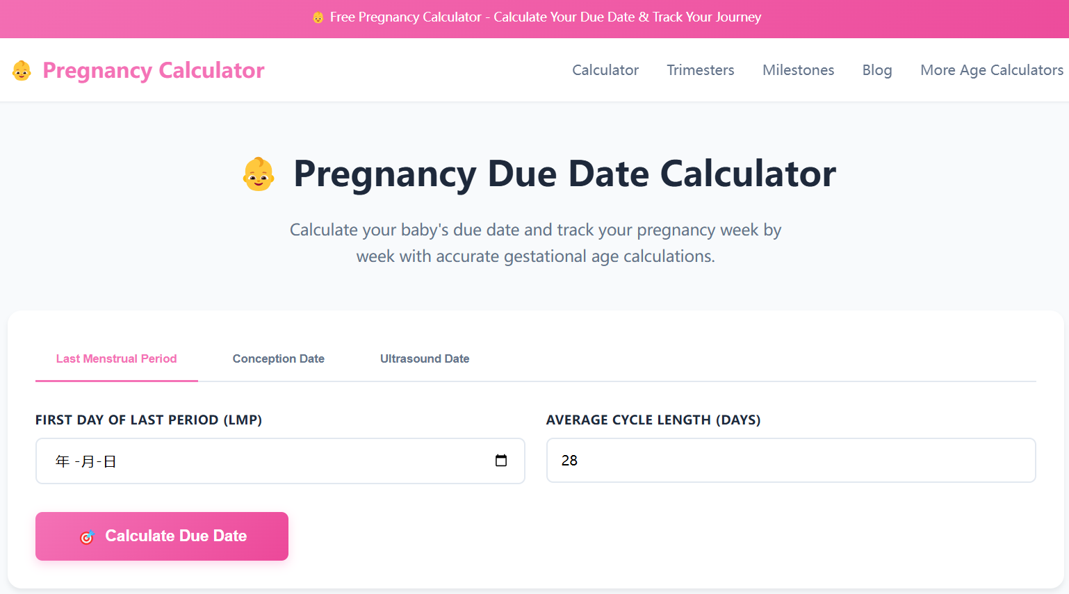Image resolution: width=1069 pixels, height=594 pixels.
Task: Open the Milestones navigation item
Action: tap(798, 69)
